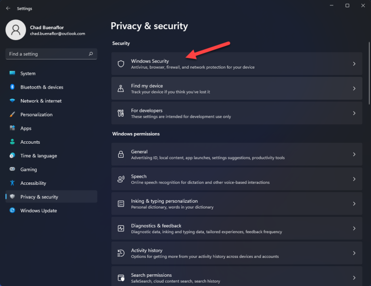Click the Find my device locator icon
Image resolution: width=371 pixels, height=286 pixels.
click(121, 89)
